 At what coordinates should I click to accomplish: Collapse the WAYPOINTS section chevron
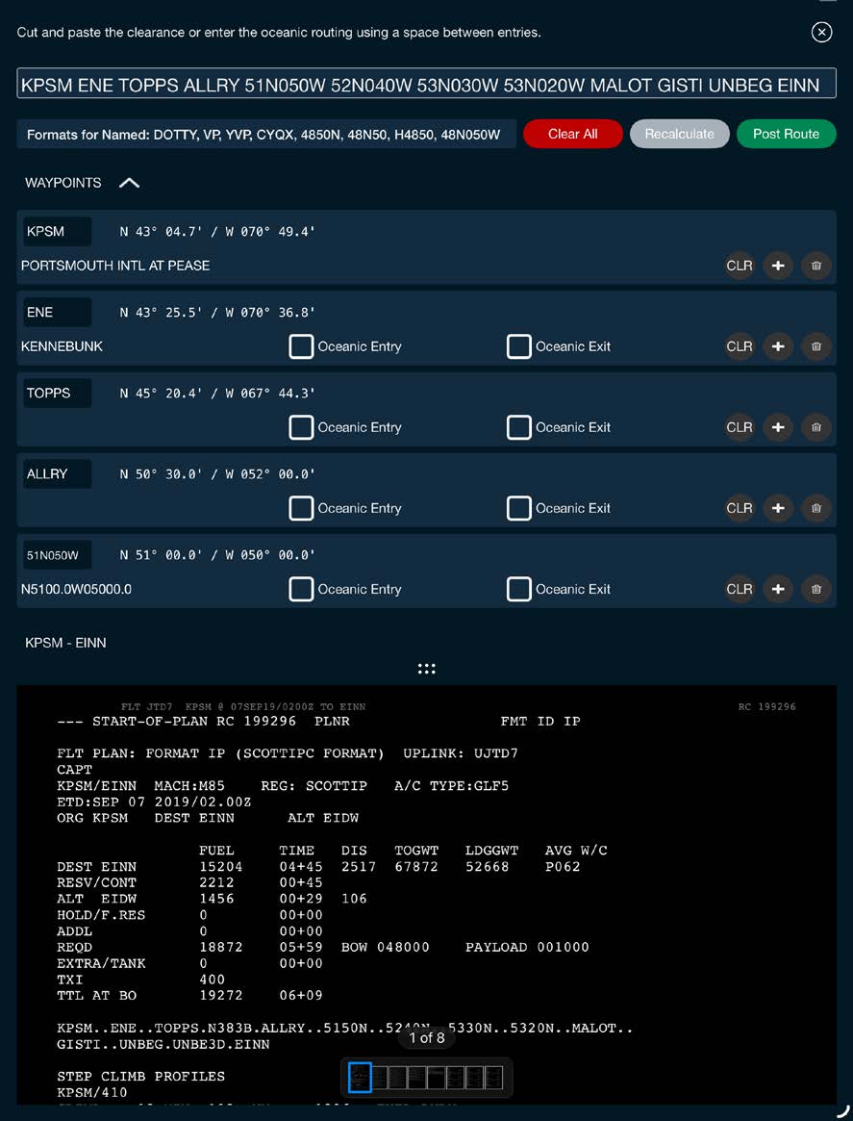tap(129, 183)
